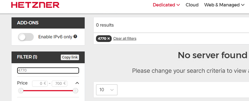This screenshot has width=249, height=101.
Task: Toggle Enable IPv6 only switch
Action: (26, 37)
